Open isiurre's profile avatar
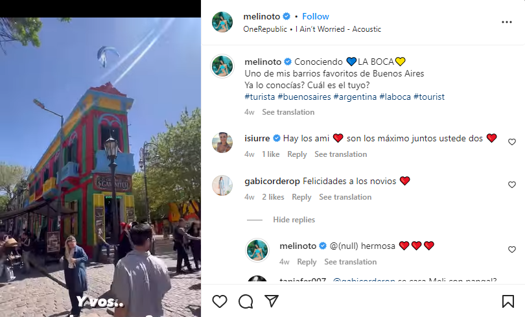Screen dimensions: 525x317 coord(222,143)
